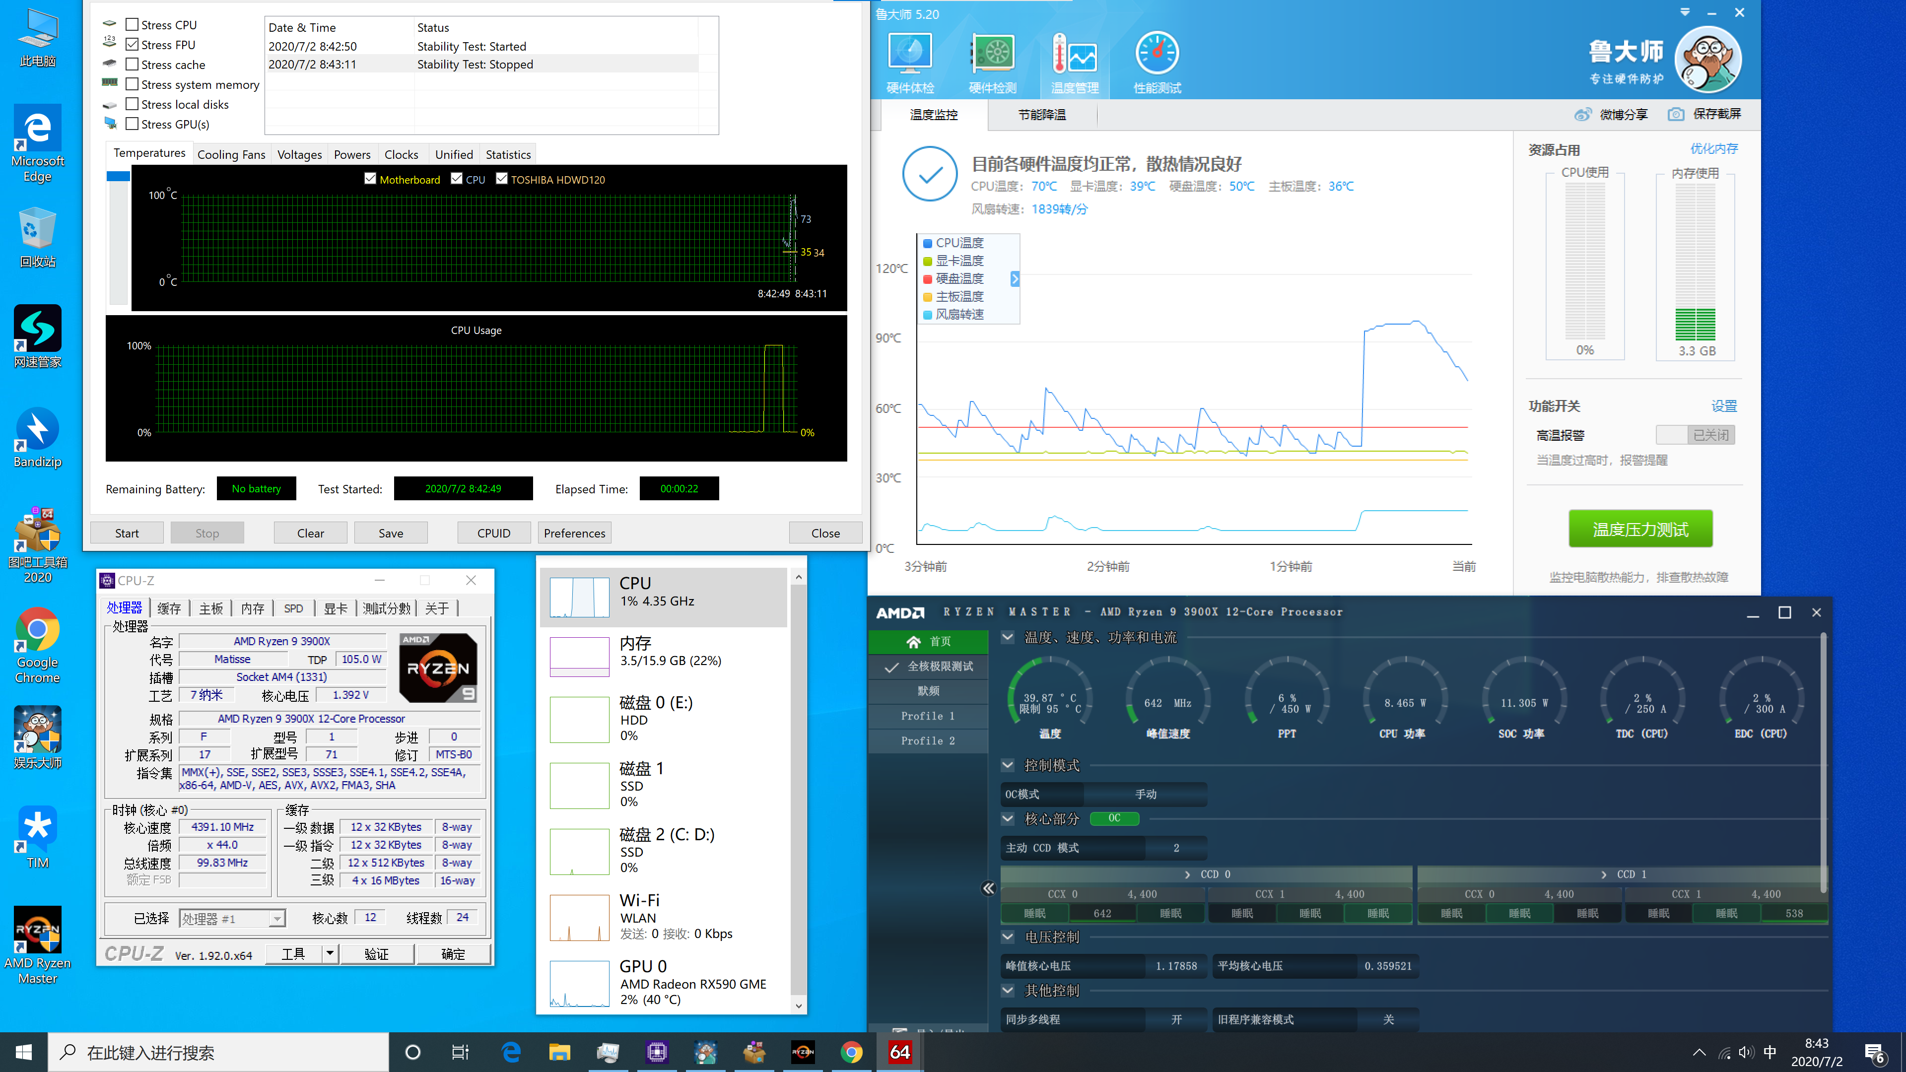
Task: Open Google Chrome desktop shortcut
Action: [x=38, y=645]
